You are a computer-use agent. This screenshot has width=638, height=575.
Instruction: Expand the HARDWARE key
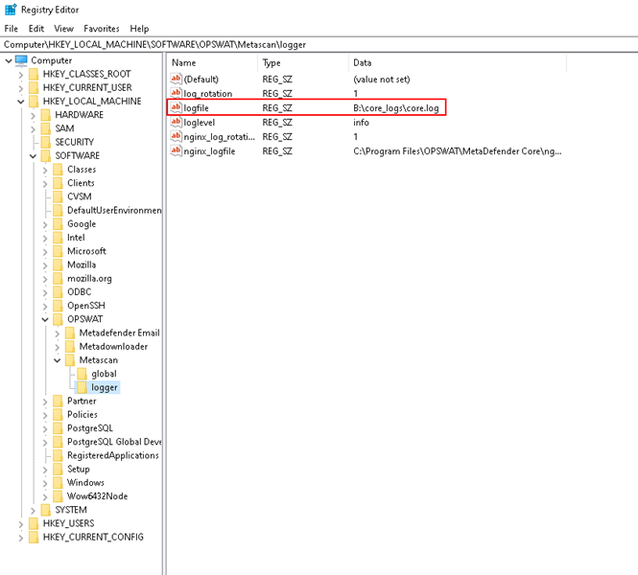(33, 115)
